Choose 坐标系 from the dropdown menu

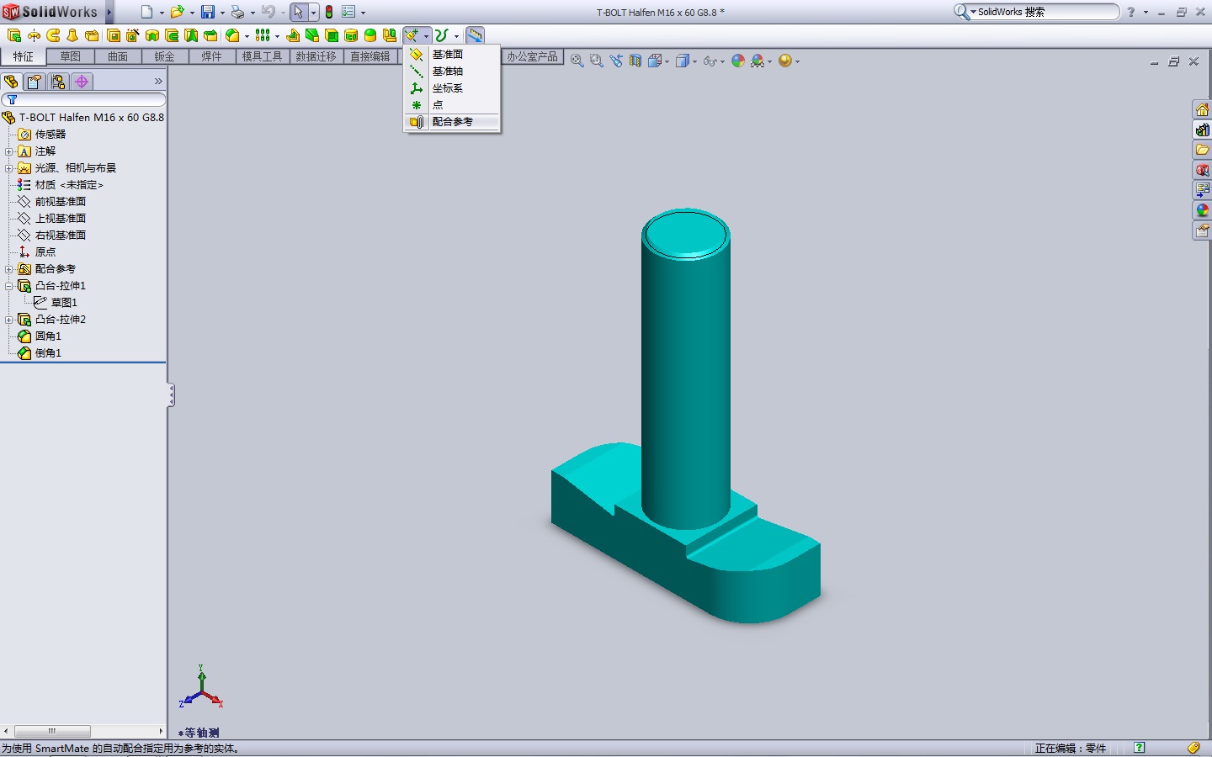click(453, 87)
